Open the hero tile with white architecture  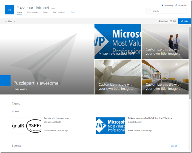tap(118, 77)
